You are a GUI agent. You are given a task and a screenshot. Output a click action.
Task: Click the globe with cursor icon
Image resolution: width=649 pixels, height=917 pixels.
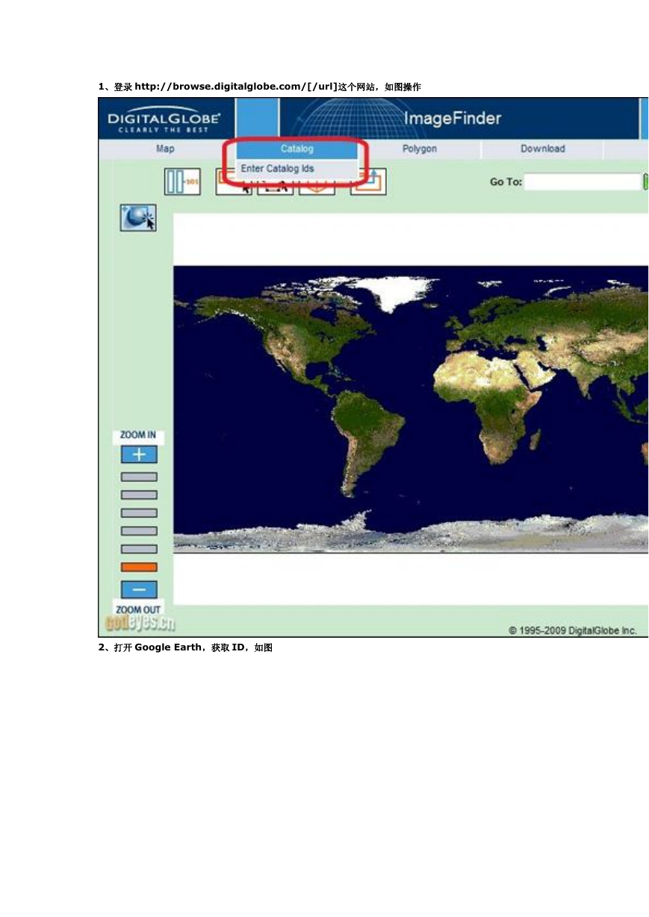138,217
